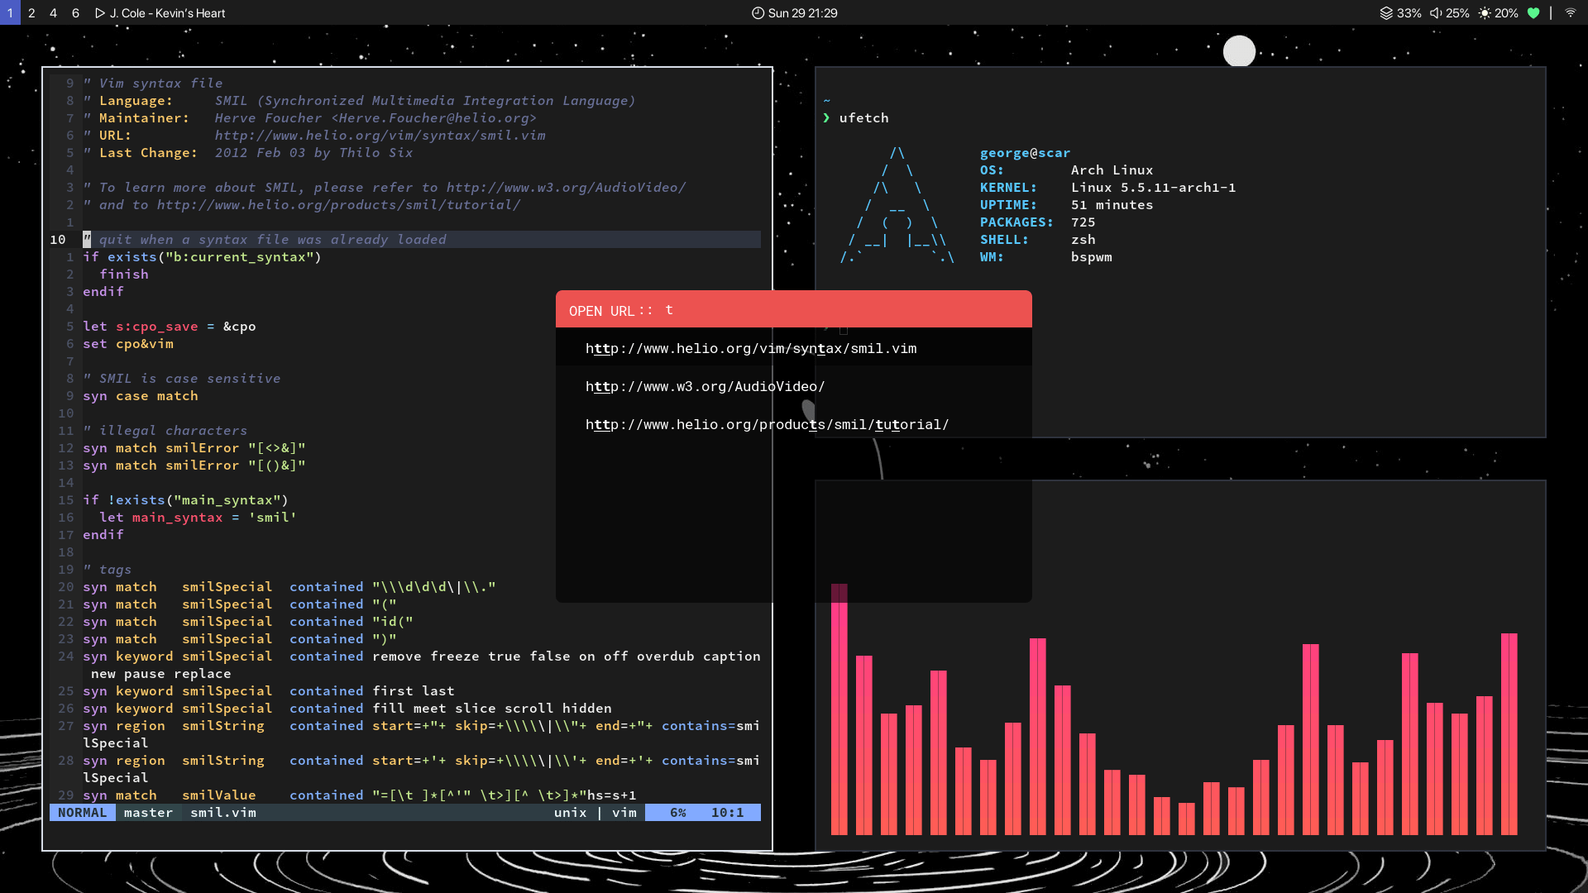Click 'Arch Linux' OS value in terminal
The height and width of the screenshot is (893, 1588).
1112,170
